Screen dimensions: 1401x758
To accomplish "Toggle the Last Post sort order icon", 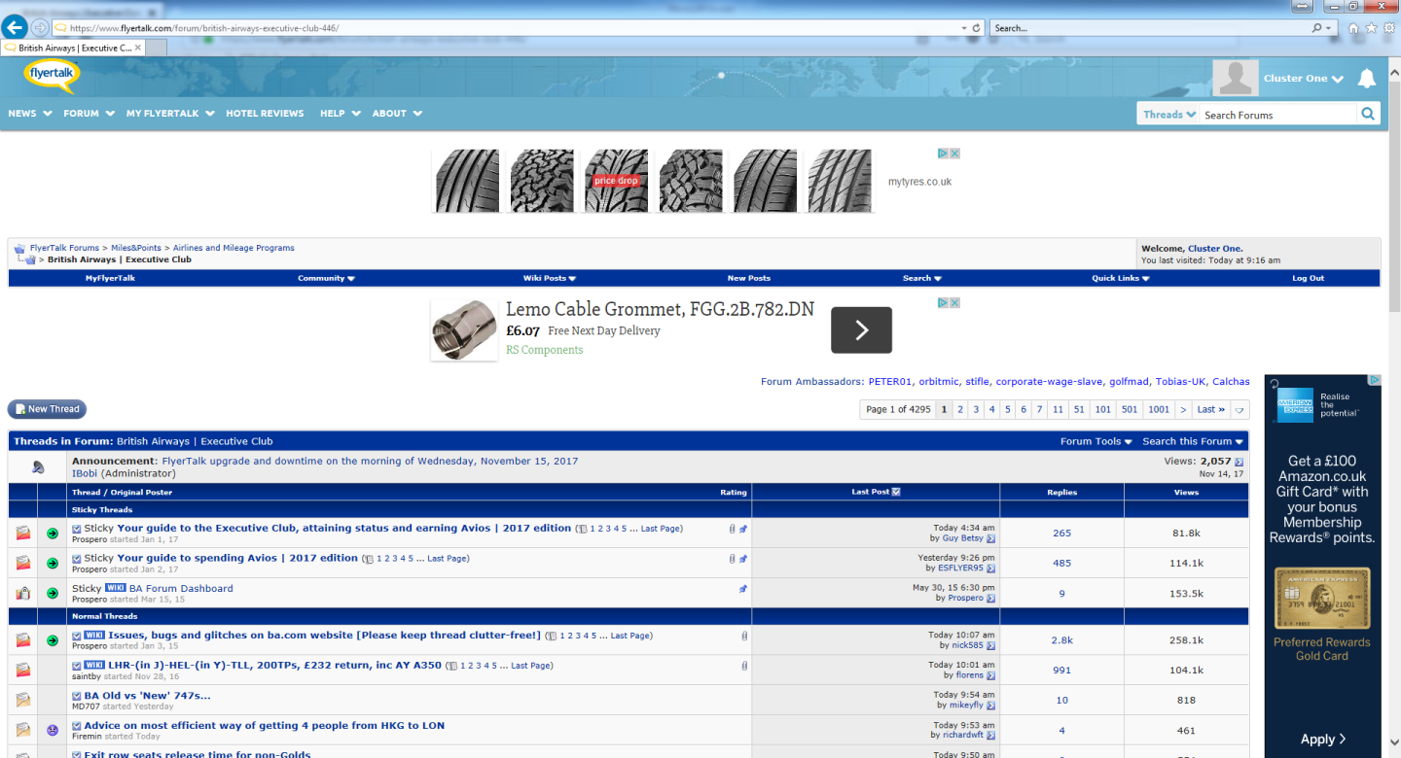I will coord(896,492).
